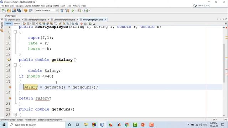Click Find Next Occurrence editor icon
This screenshot has width=228, height=128.
[x=47, y=24]
